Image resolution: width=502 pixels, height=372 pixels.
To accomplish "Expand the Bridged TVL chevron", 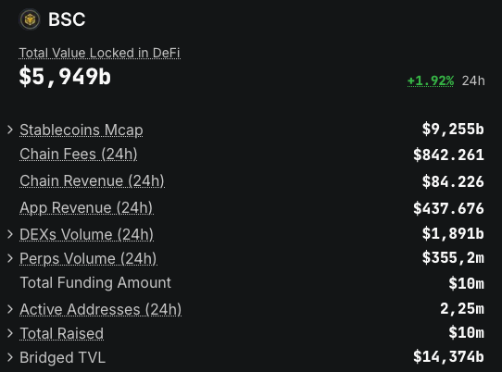I will 10,357.
